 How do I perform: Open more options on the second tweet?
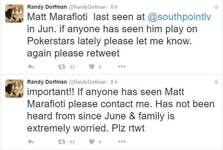click(122, 141)
